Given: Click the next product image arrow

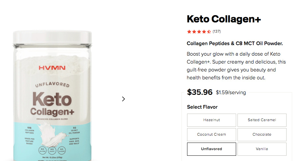Looking at the screenshot, I should tap(124, 99).
